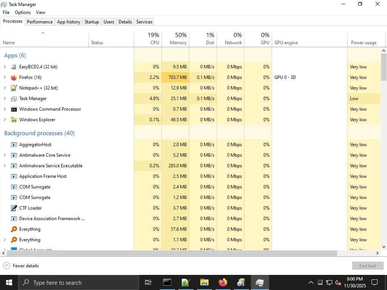Sort by the GPU engine column
Screen dimensions: 387x290
(x=310, y=39)
